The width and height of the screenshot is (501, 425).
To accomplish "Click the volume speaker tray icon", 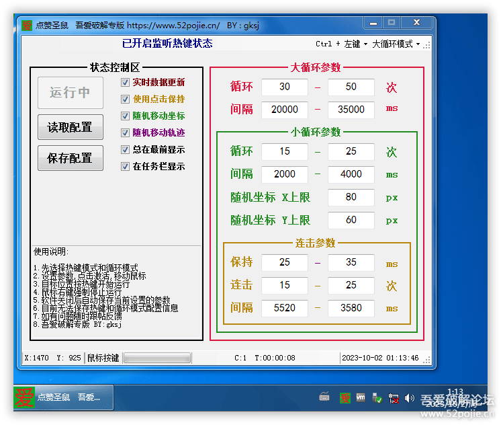I will [409, 398].
